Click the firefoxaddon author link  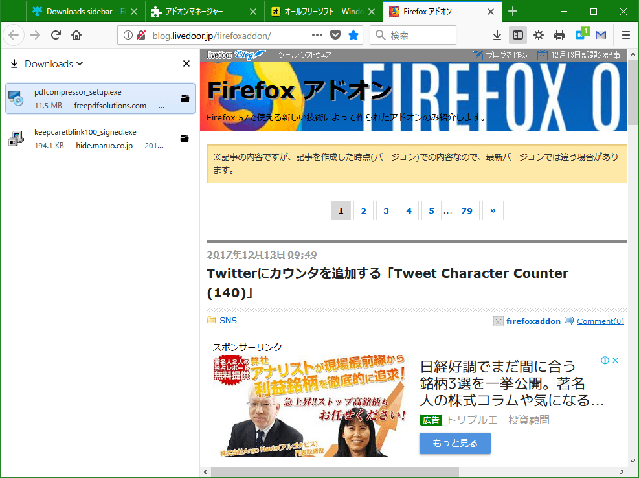pos(533,321)
